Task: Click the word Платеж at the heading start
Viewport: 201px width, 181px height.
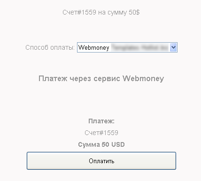Action: [x=53, y=78]
